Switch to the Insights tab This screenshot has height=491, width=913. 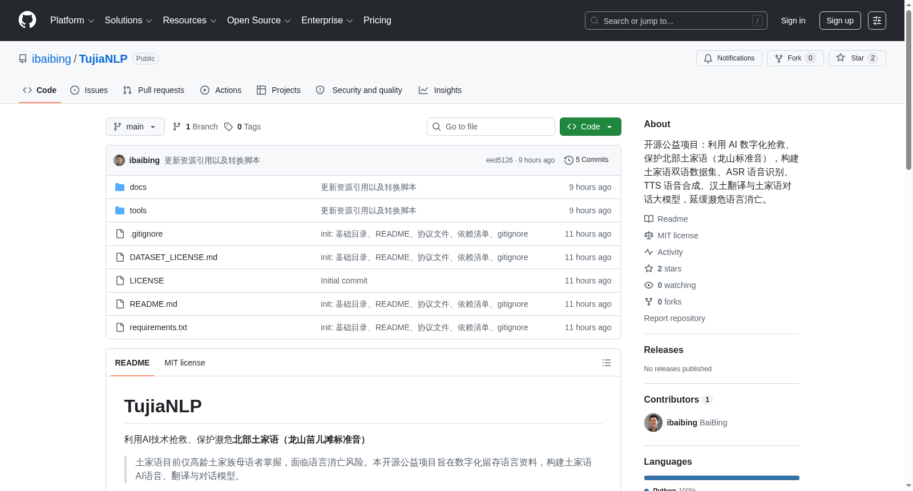click(440, 90)
